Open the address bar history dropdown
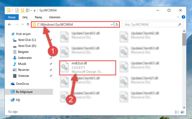The width and height of the screenshot is (192, 119). pos(112,25)
